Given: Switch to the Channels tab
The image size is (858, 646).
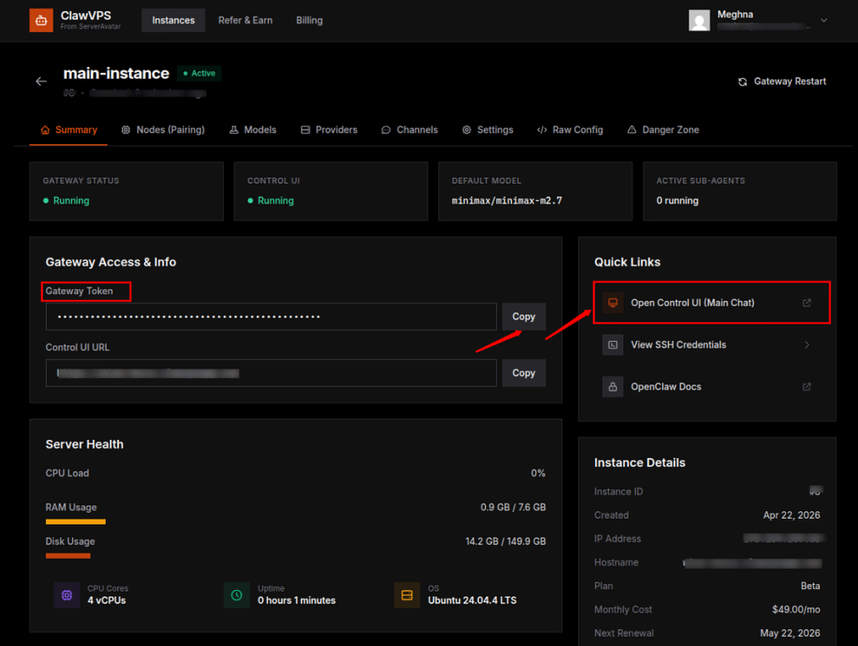Looking at the screenshot, I should click(409, 130).
